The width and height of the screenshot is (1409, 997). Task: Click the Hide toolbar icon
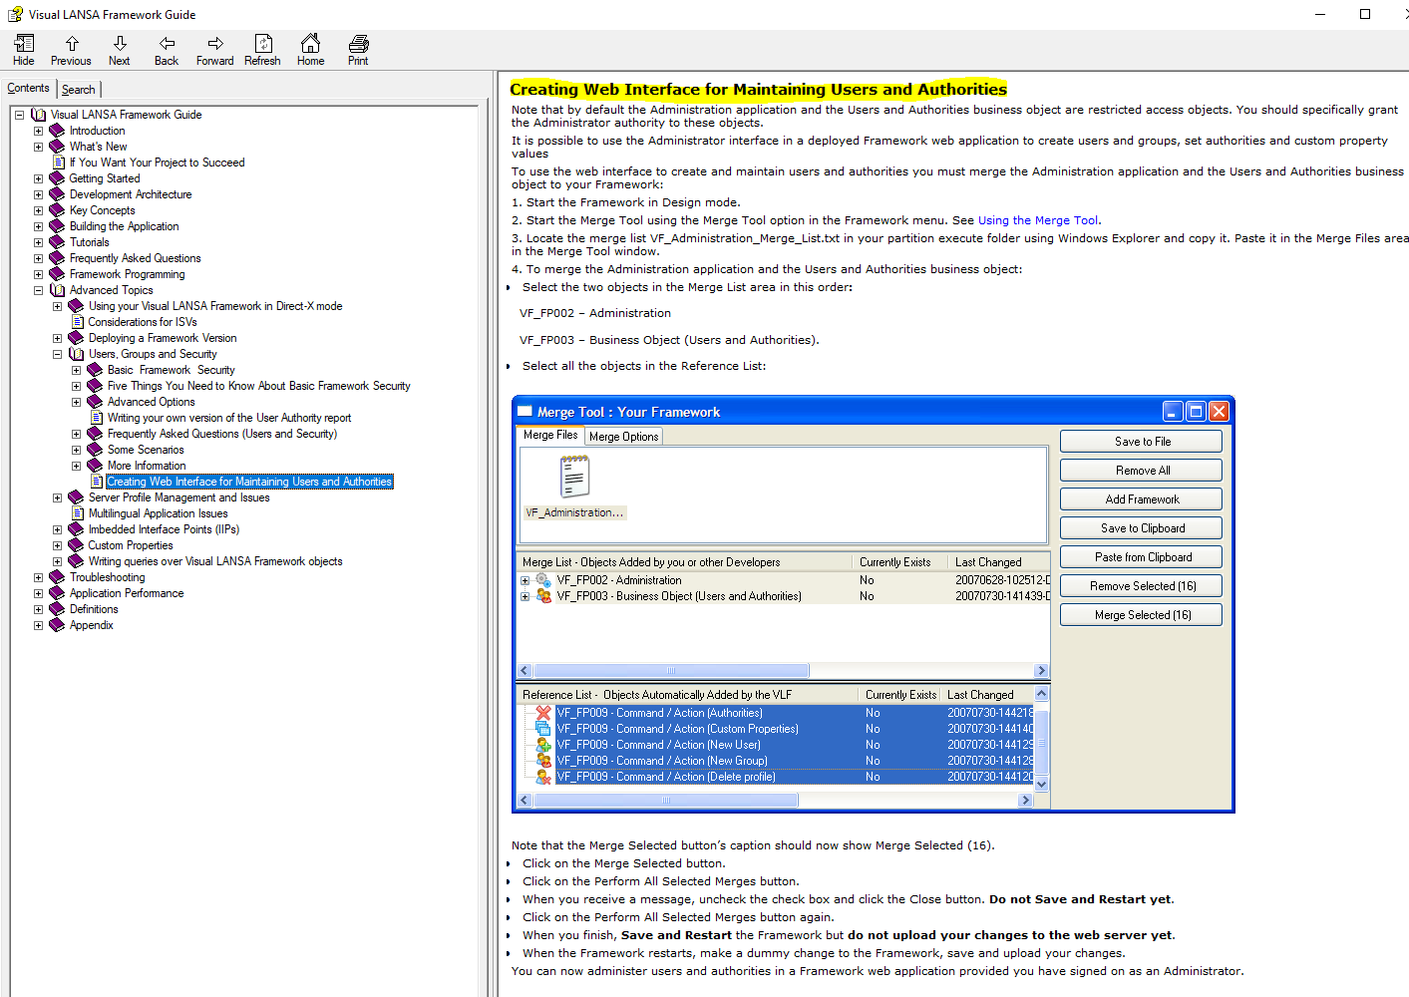(x=24, y=49)
